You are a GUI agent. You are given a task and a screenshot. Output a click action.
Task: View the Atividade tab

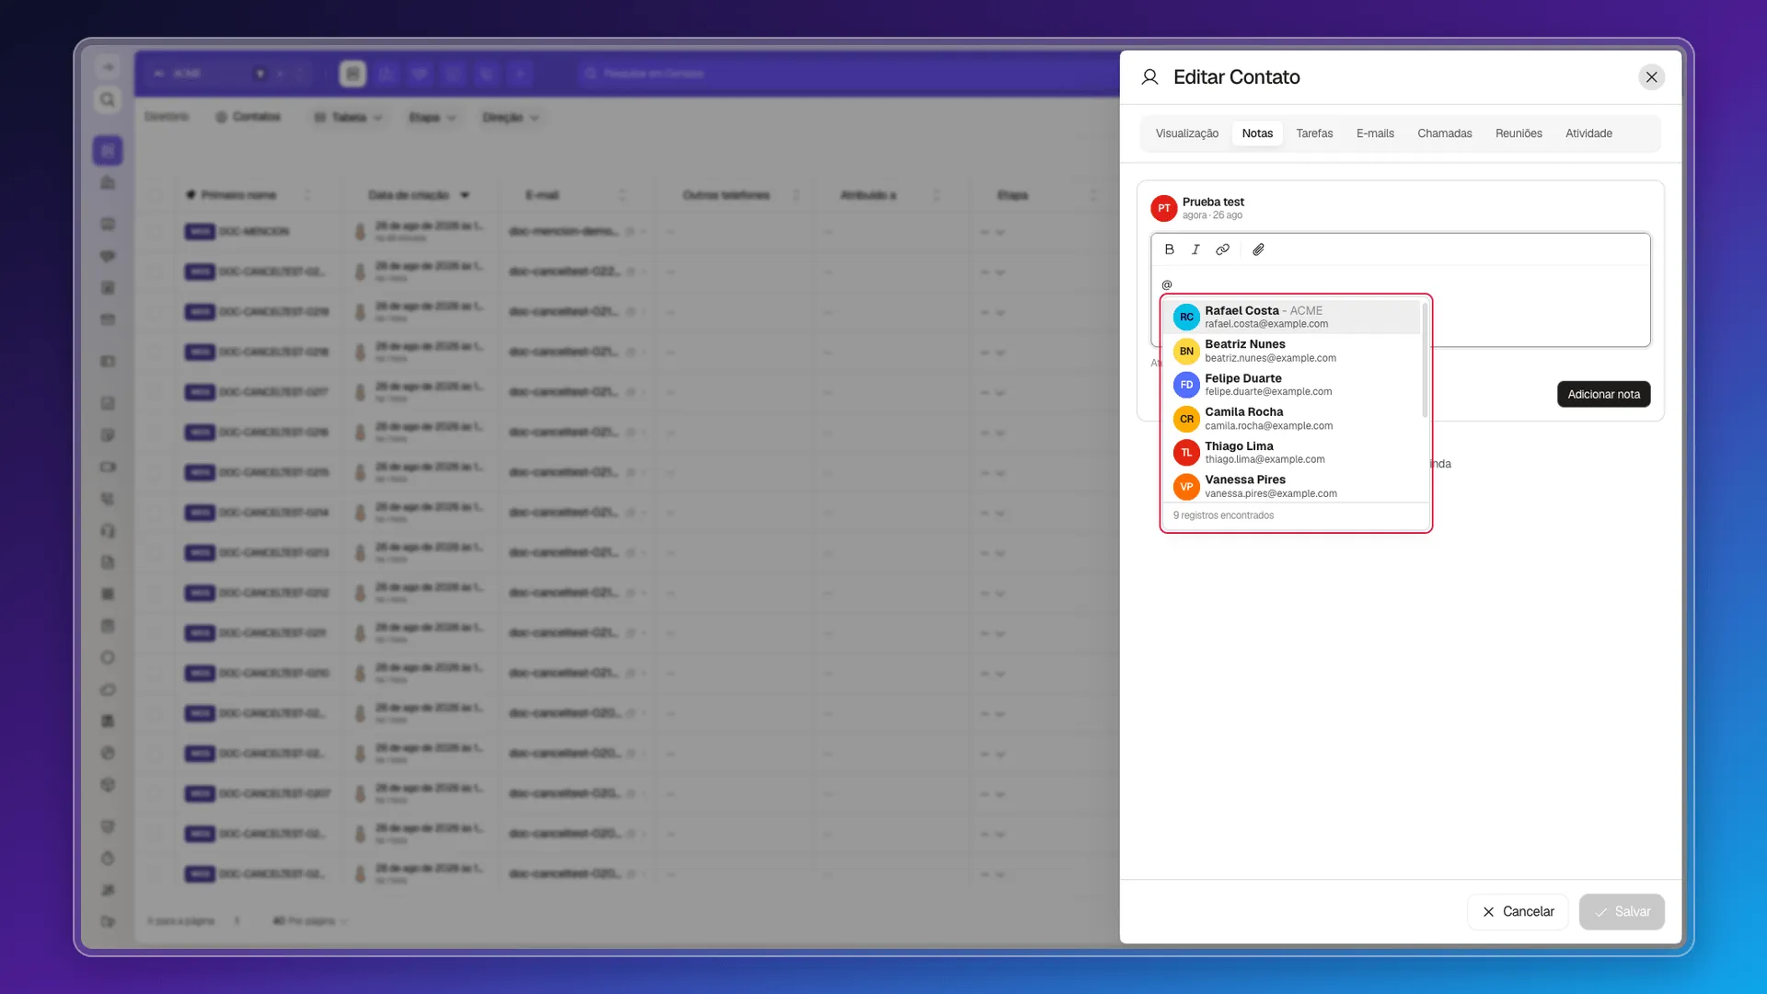(x=1588, y=133)
